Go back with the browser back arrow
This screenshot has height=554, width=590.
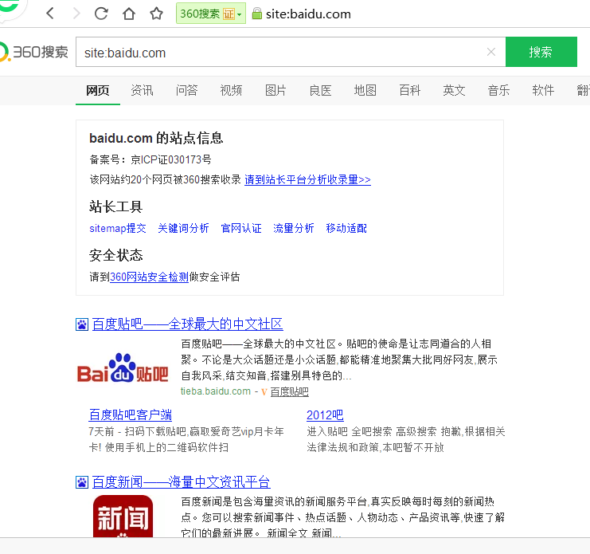pos(50,14)
